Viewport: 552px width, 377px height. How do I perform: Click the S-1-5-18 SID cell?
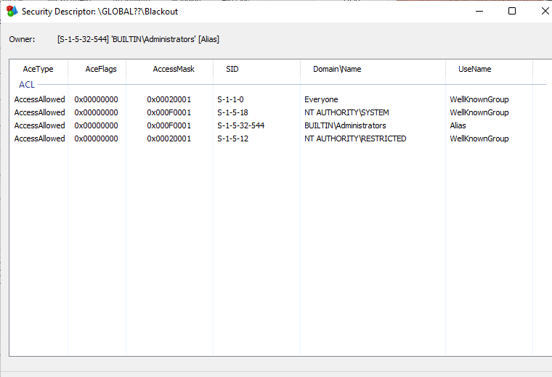(x=232, y=112)
